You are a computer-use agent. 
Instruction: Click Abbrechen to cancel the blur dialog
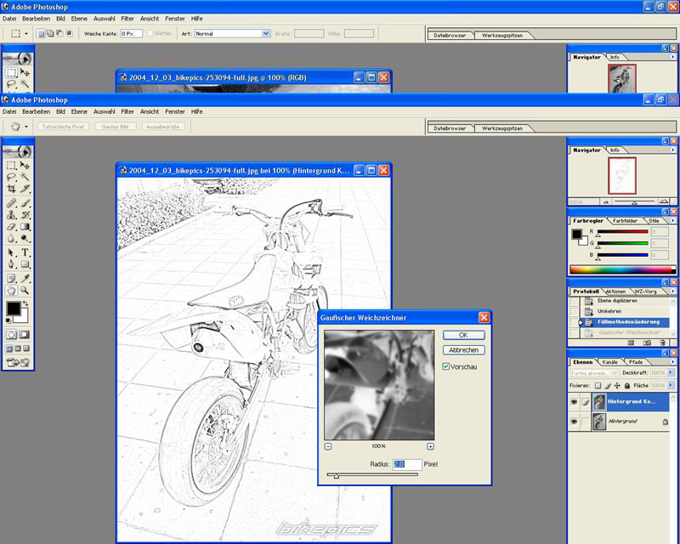[x=463, y=349]
